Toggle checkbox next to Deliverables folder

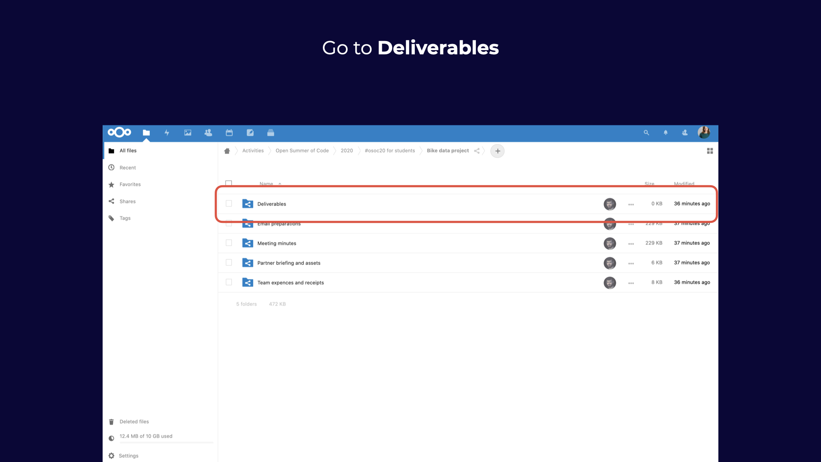228,204
